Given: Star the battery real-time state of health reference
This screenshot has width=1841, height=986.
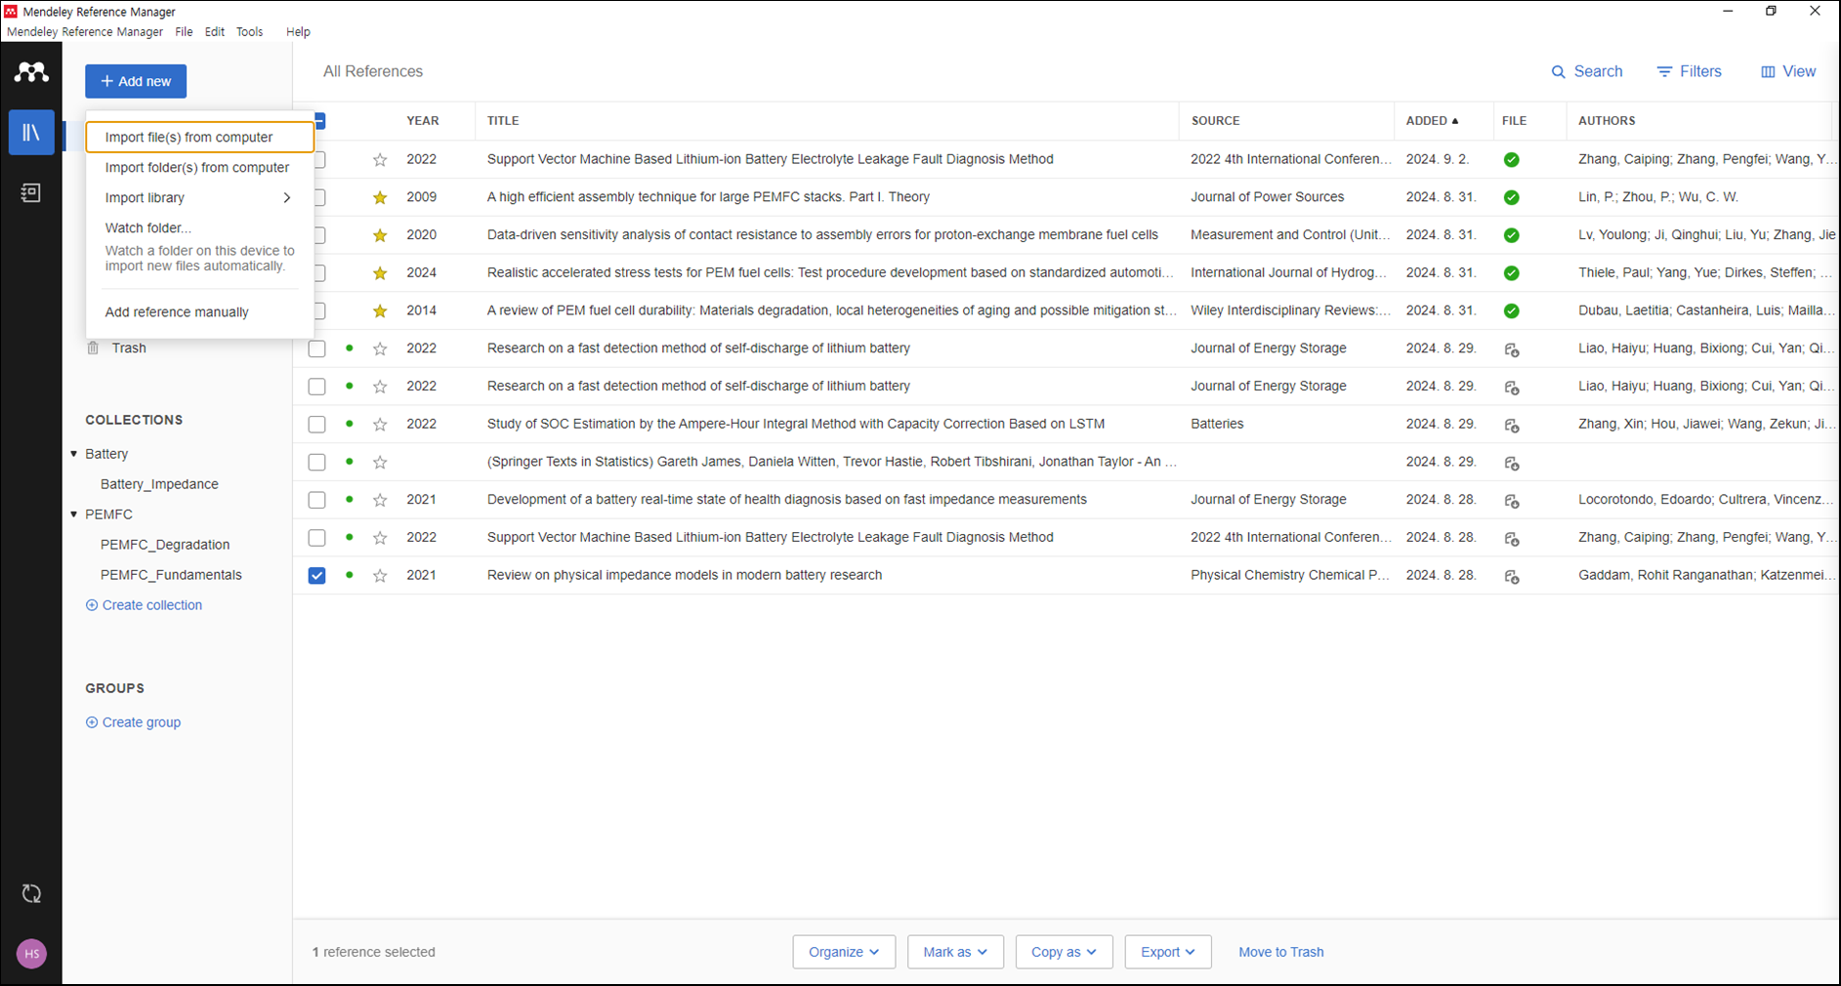Looking at the screenshot, I should click(380, 500).
